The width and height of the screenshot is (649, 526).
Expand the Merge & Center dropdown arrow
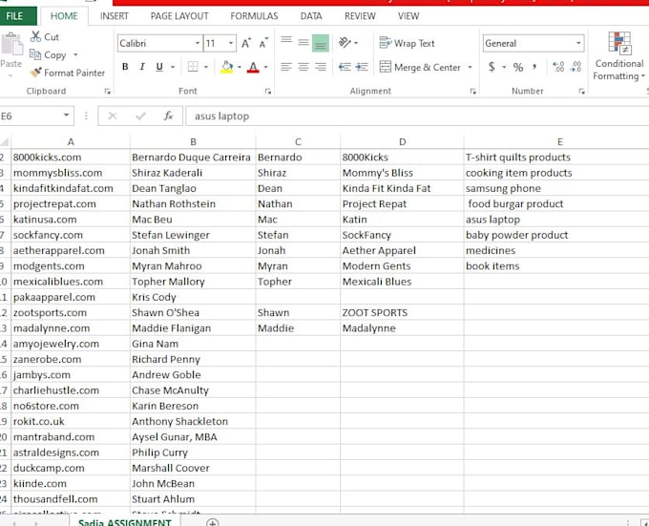click(x=471, y=67)
